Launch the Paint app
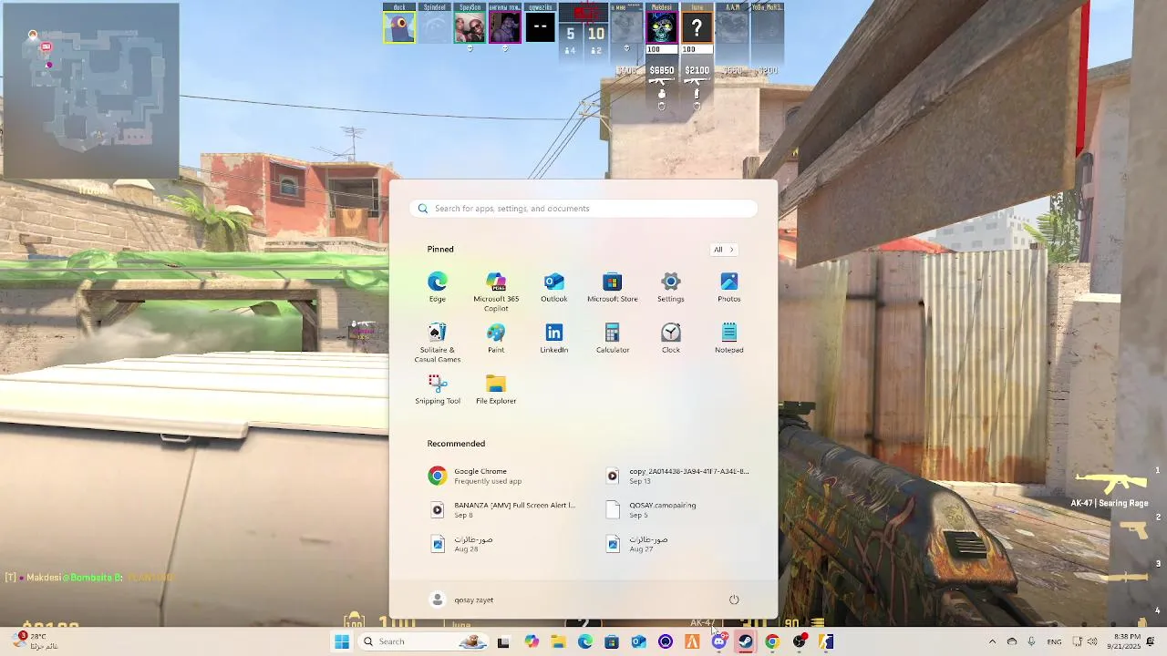Screen dimensions: 1167x656 coord(496,338)
